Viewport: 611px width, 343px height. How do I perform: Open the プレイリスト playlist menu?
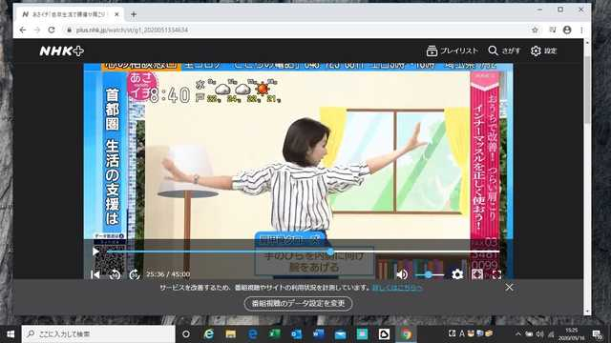point(452,50)
